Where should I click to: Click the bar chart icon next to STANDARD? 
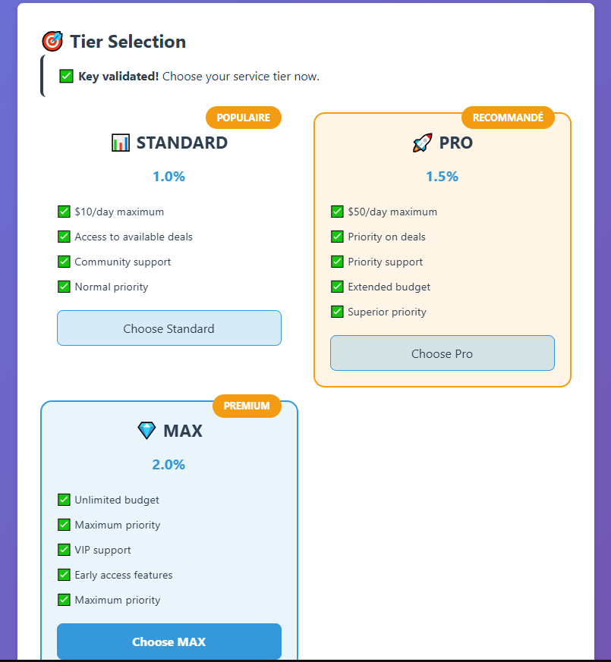pos(121,143)
